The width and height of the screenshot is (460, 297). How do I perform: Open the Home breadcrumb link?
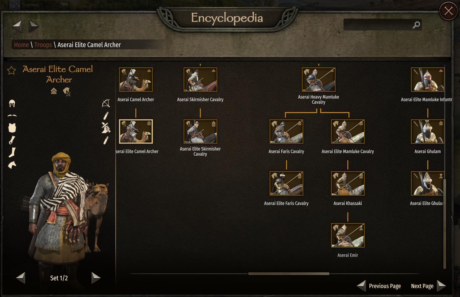click(x=21, y=45)
